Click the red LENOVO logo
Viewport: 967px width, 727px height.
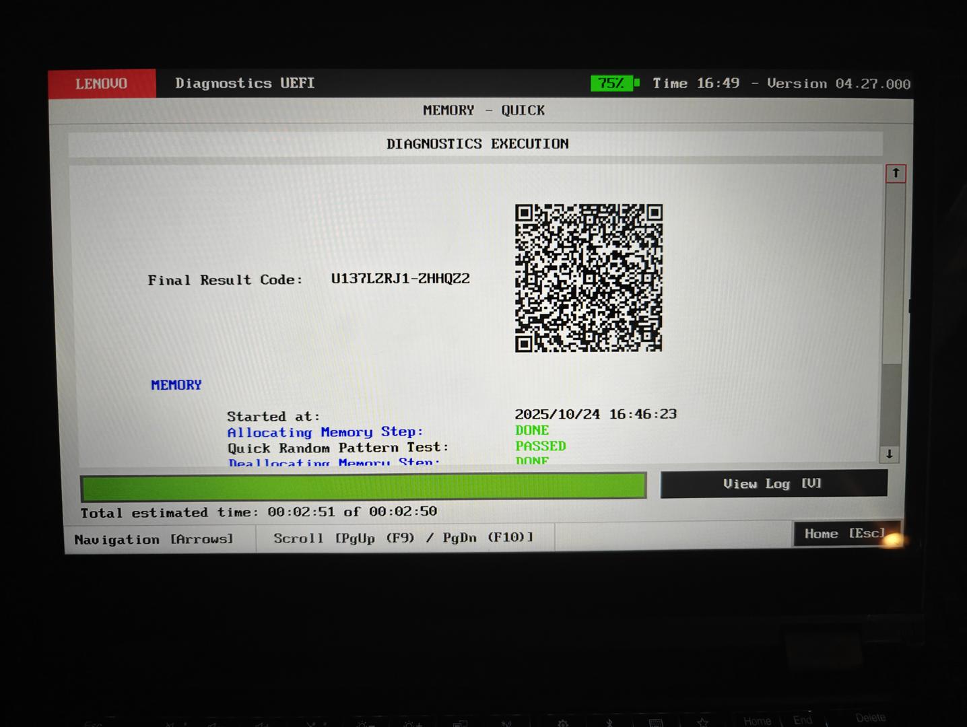pos(102,83)
